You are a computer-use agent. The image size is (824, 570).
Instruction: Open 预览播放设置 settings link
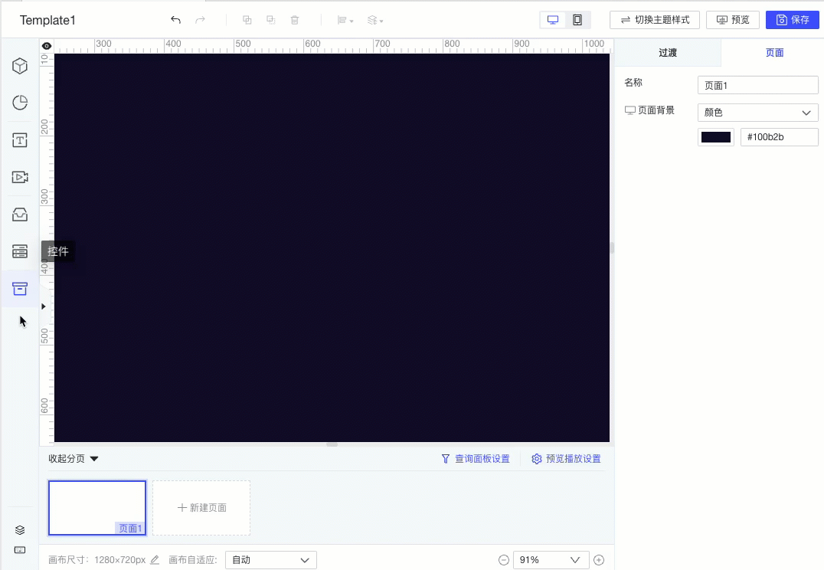[566, 458]
